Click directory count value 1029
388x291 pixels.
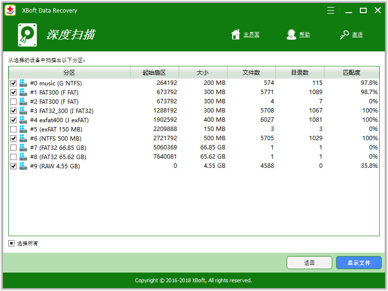pos(316,138)
